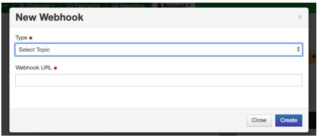
Task: Click the Type field label
Action: (x=21, y=38)
